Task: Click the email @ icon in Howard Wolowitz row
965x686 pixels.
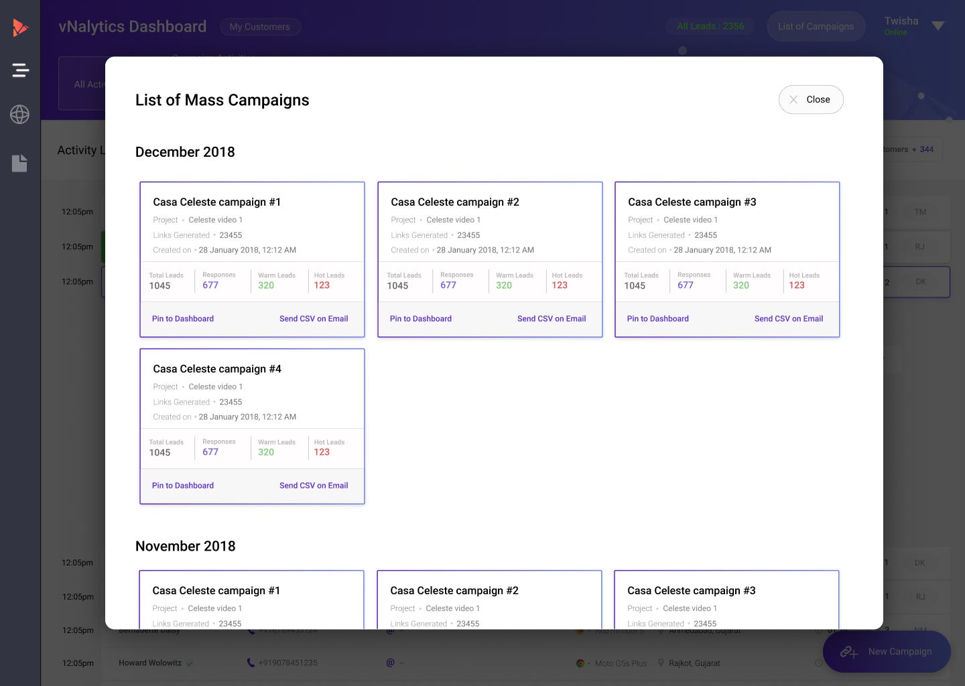Action: click(390, 663)
